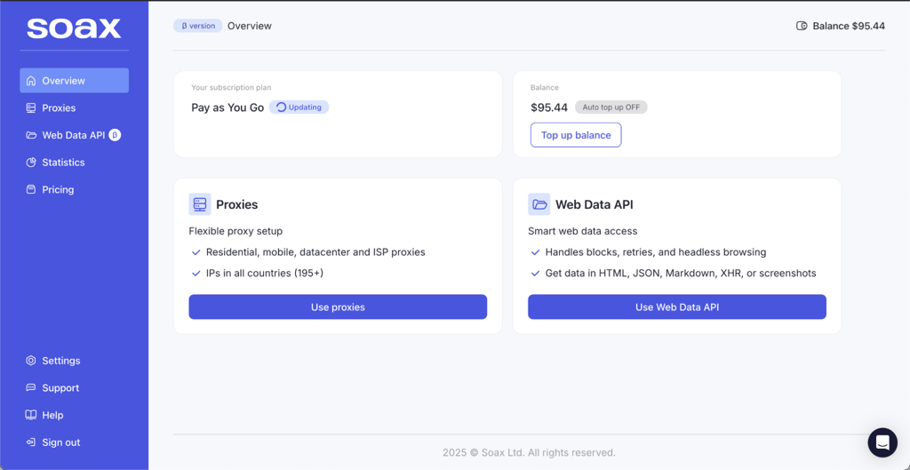Image resolution: width=910 pixels, height=470 pixels.
Task: Click the Balance label above $95.44 amount
Action: (x=545, y=88)
